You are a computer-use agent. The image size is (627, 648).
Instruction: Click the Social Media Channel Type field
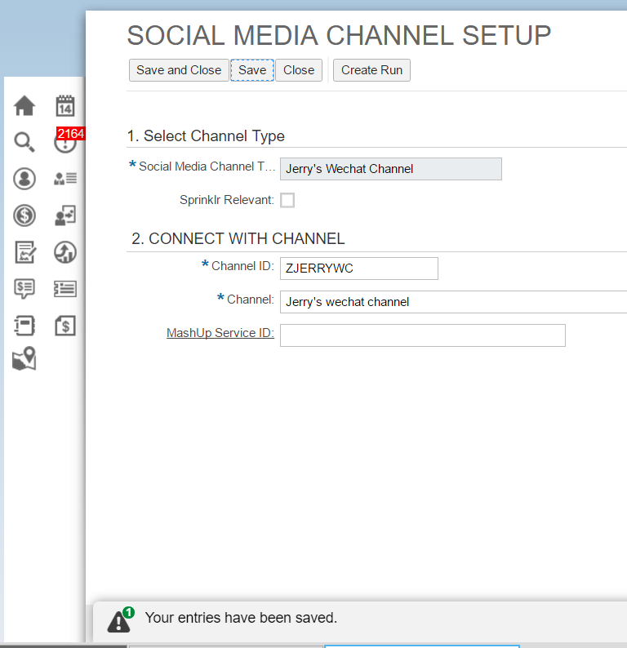tap(391, 169)
